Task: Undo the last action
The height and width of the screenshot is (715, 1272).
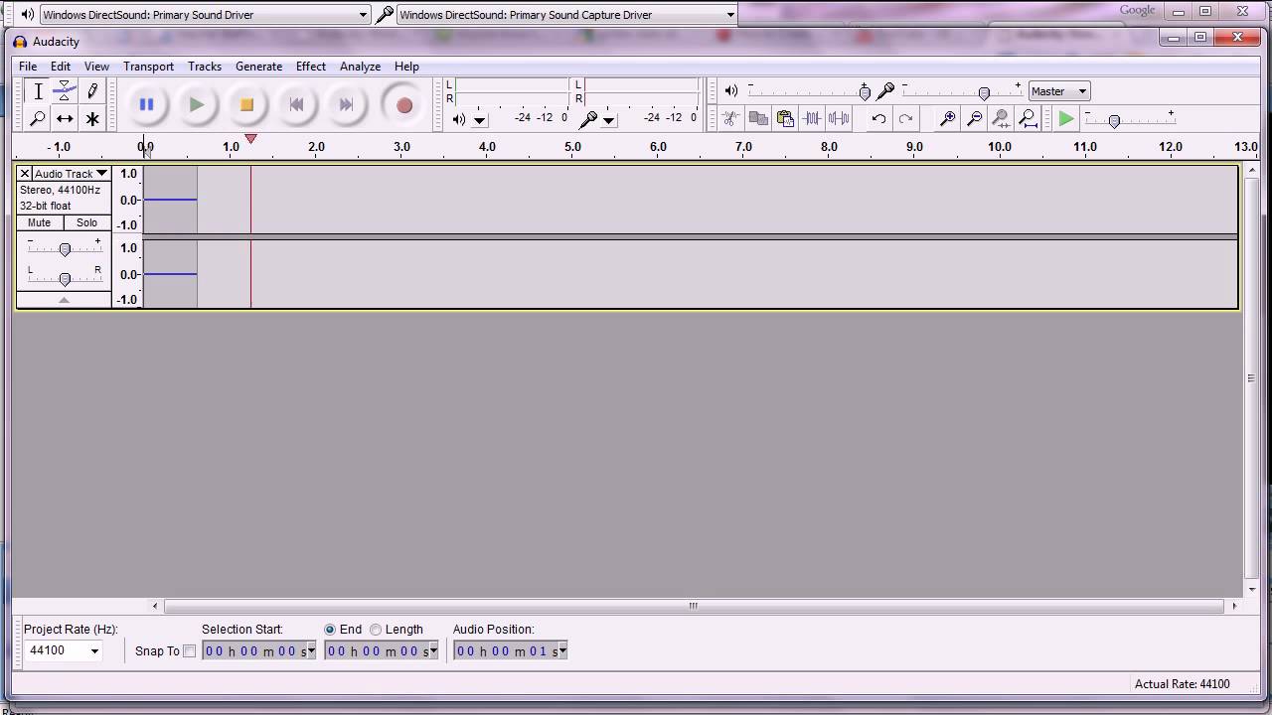Action: click(x=878, y=118)
